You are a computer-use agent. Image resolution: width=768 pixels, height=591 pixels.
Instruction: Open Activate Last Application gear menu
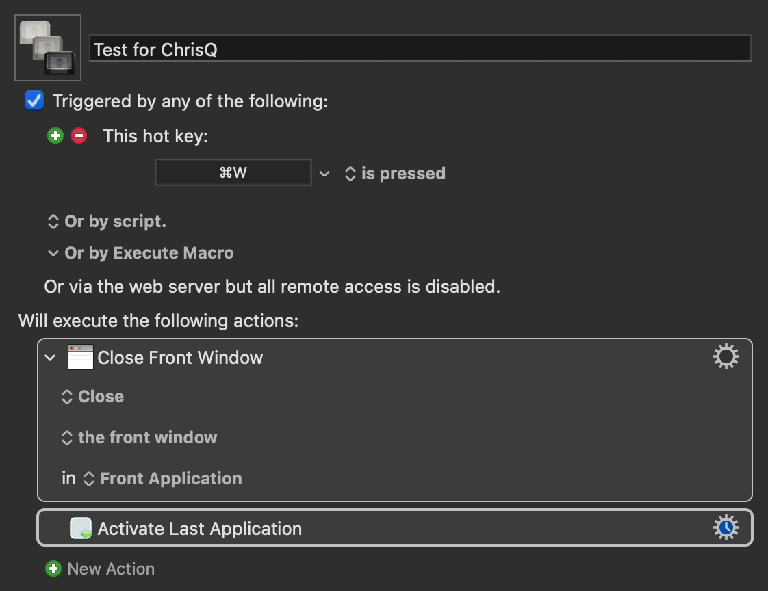tap(726, 528)
